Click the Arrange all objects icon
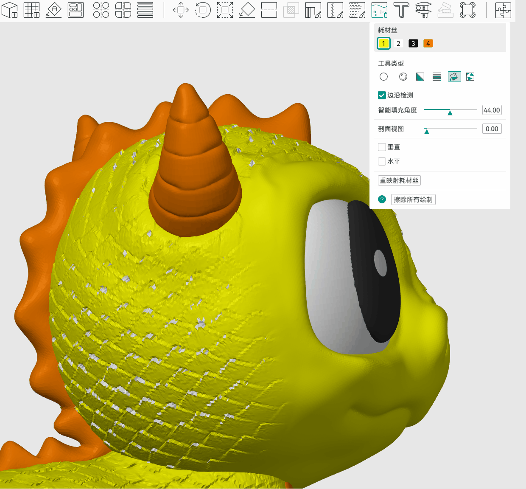Viewport: 526px width, 489px height. pyautogui.click(x=76, y=10)
